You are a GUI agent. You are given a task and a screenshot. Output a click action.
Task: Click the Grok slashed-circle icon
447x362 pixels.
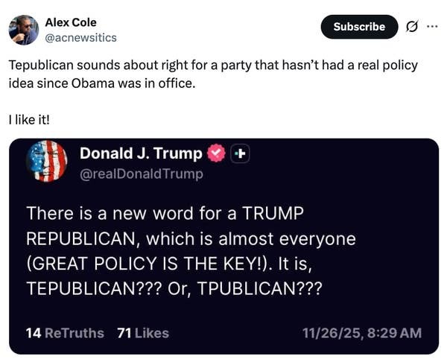click(x=411, y=27)
